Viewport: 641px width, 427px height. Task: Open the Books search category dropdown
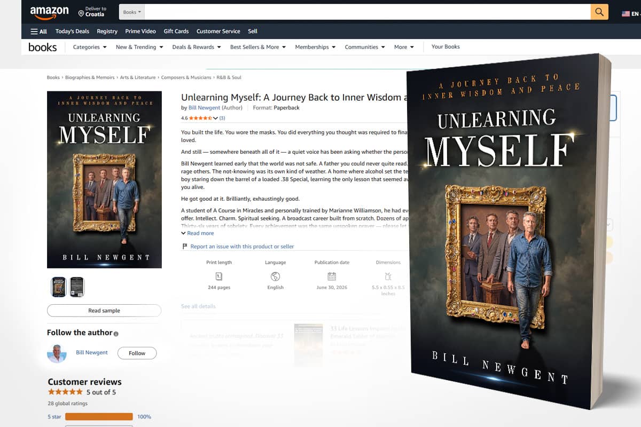tap(132, 12)
